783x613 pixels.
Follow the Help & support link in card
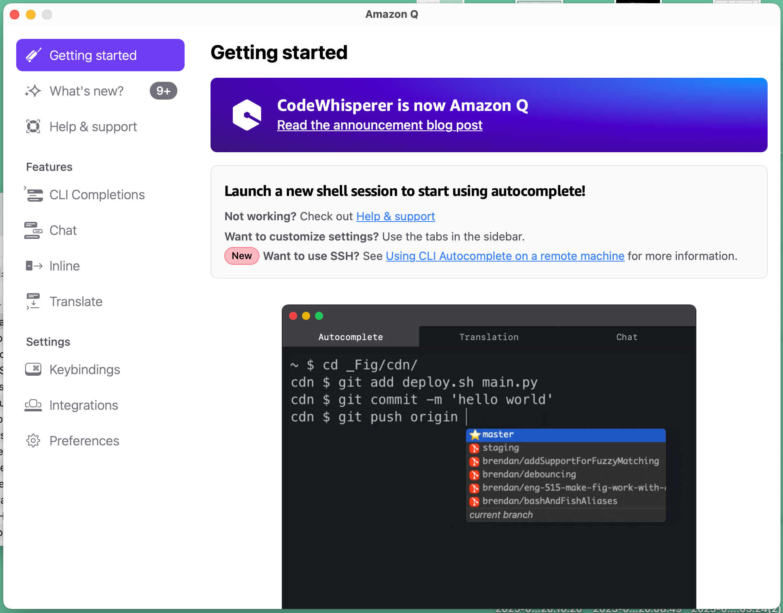point(396,216)
